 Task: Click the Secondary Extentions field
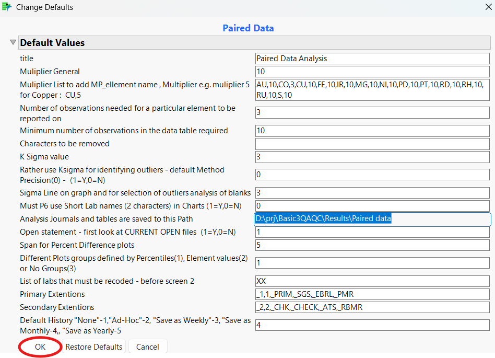click(372, 307)
